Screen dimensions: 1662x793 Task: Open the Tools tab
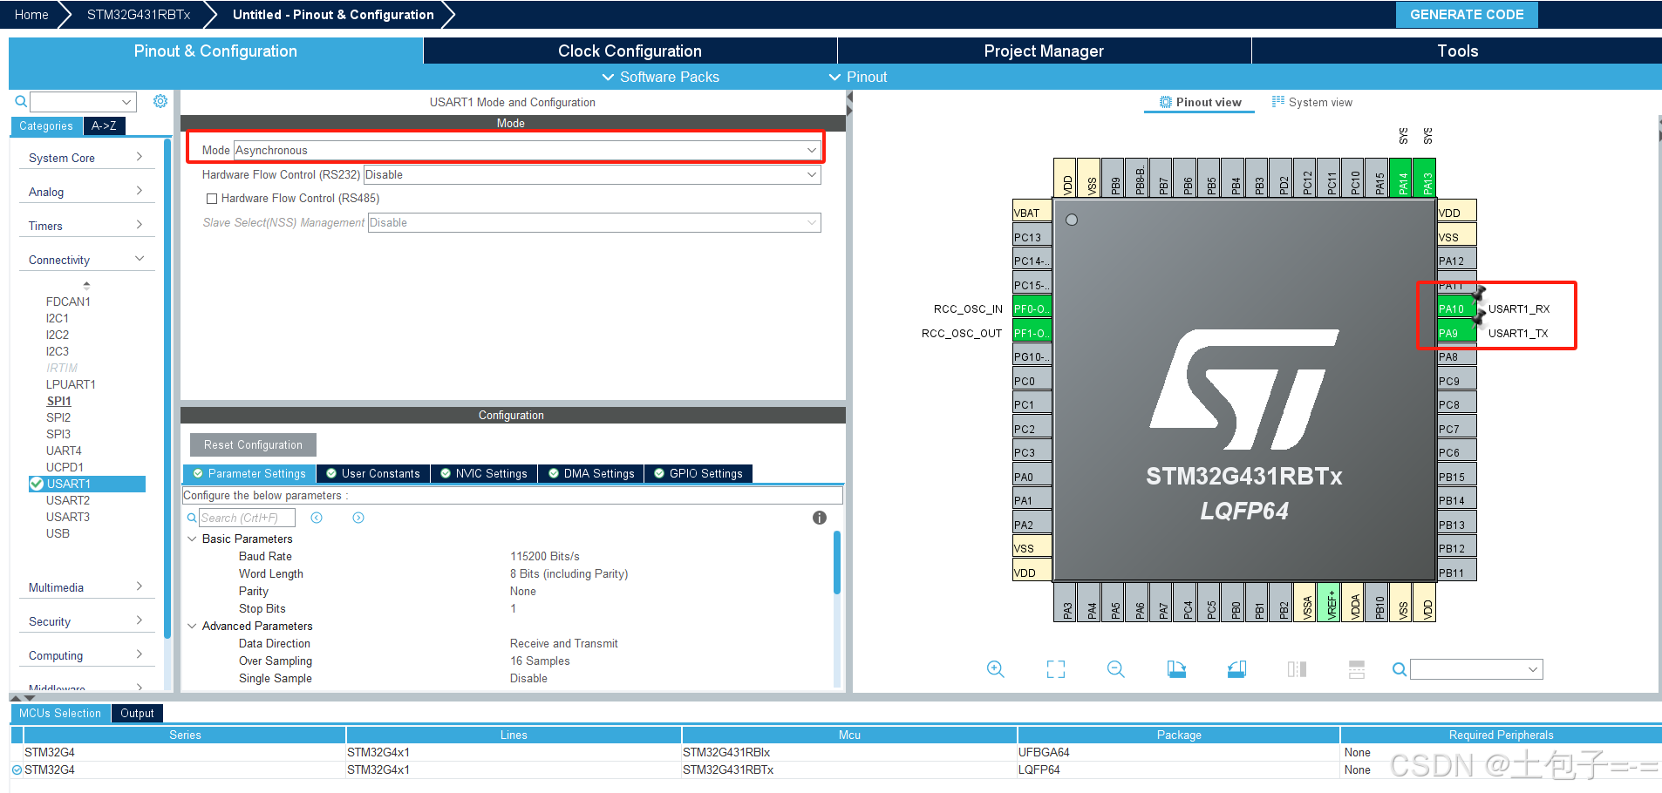click(x=1457, y=51)
